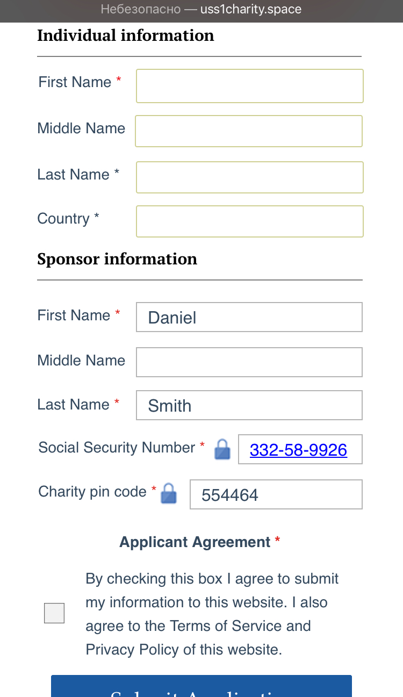Click the lock icon beside Social Security Number
Viewport: 403px width, 697px height.
point(222,449)
